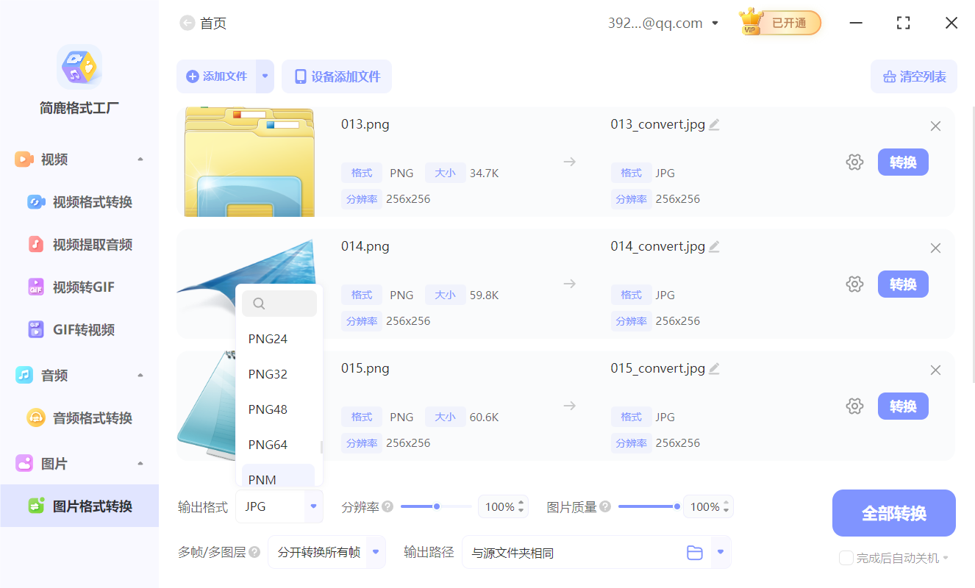Click the 视频转GIF sidebar icon
This screenshot has width=975, height=588.
point(35,287)
